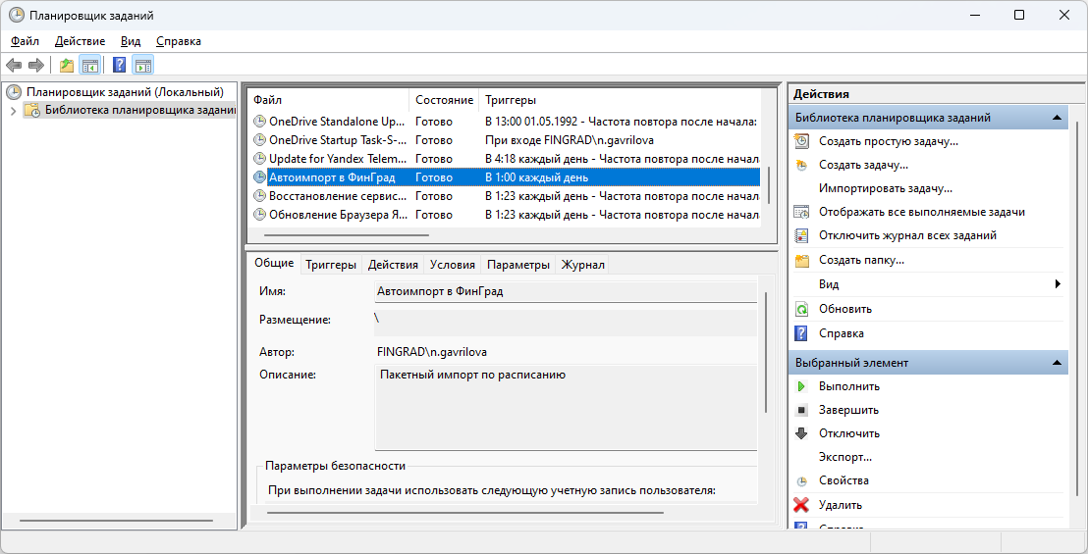This screenshot has height=554, width=1088.
Task: Expand Библиотека планировщика заданий tree node
Action: 13,111
